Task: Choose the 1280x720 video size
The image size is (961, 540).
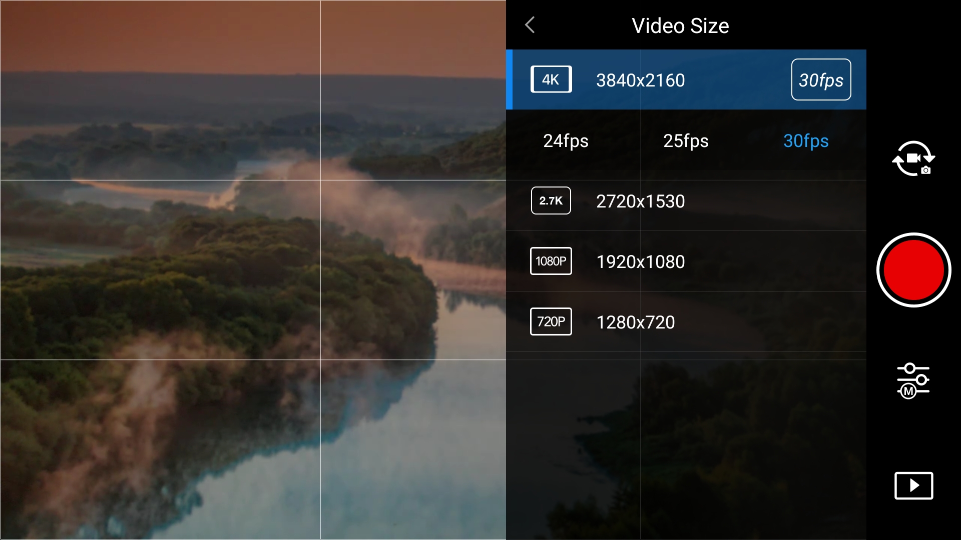Action: [x=635, y=322]
